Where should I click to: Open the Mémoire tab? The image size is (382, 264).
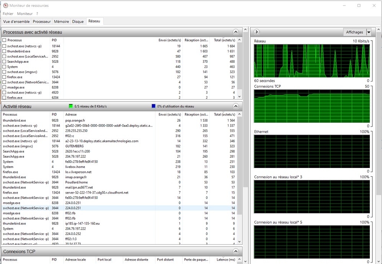tap(61, 22)
